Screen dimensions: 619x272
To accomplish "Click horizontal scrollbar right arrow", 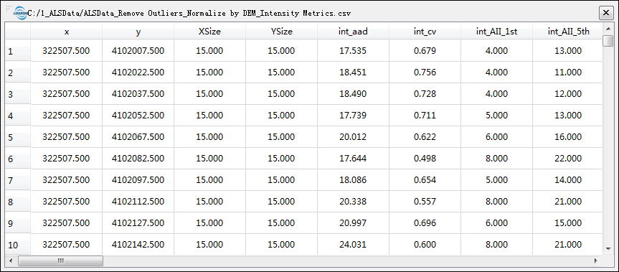I will 596,261.
